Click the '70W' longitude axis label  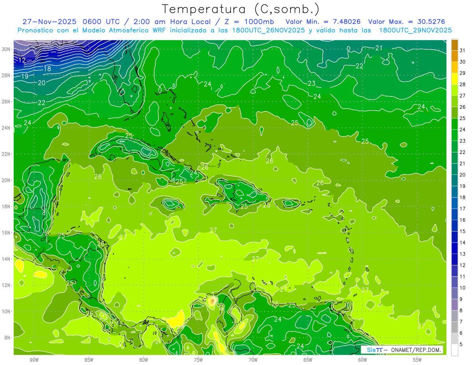click(x=253, y=360)
